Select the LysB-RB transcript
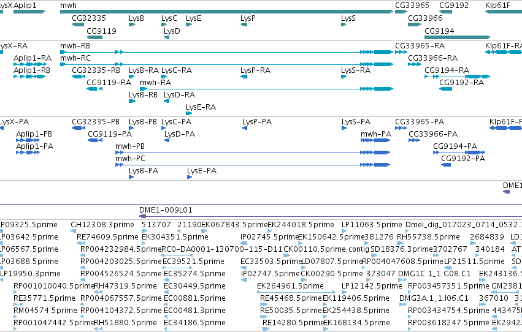Screen dimensions: 522x332 [132, 101]
